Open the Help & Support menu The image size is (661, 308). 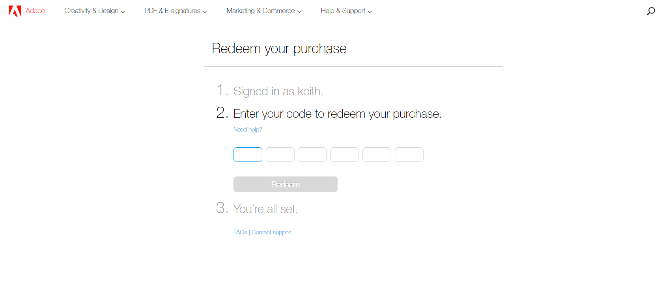point(343,11)
